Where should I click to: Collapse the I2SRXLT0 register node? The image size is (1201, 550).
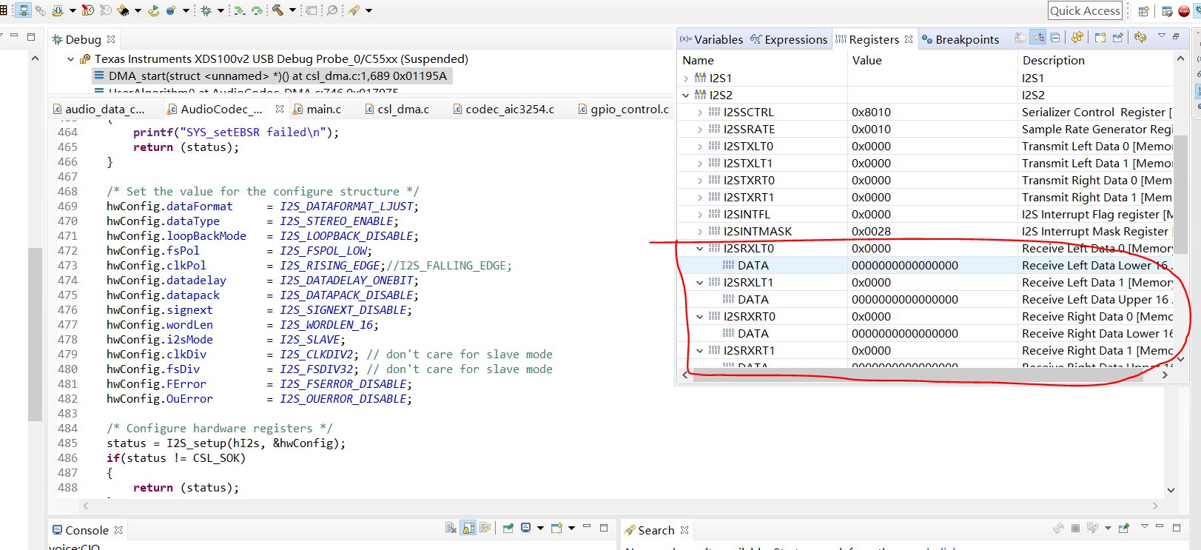(x=699, y=249)
